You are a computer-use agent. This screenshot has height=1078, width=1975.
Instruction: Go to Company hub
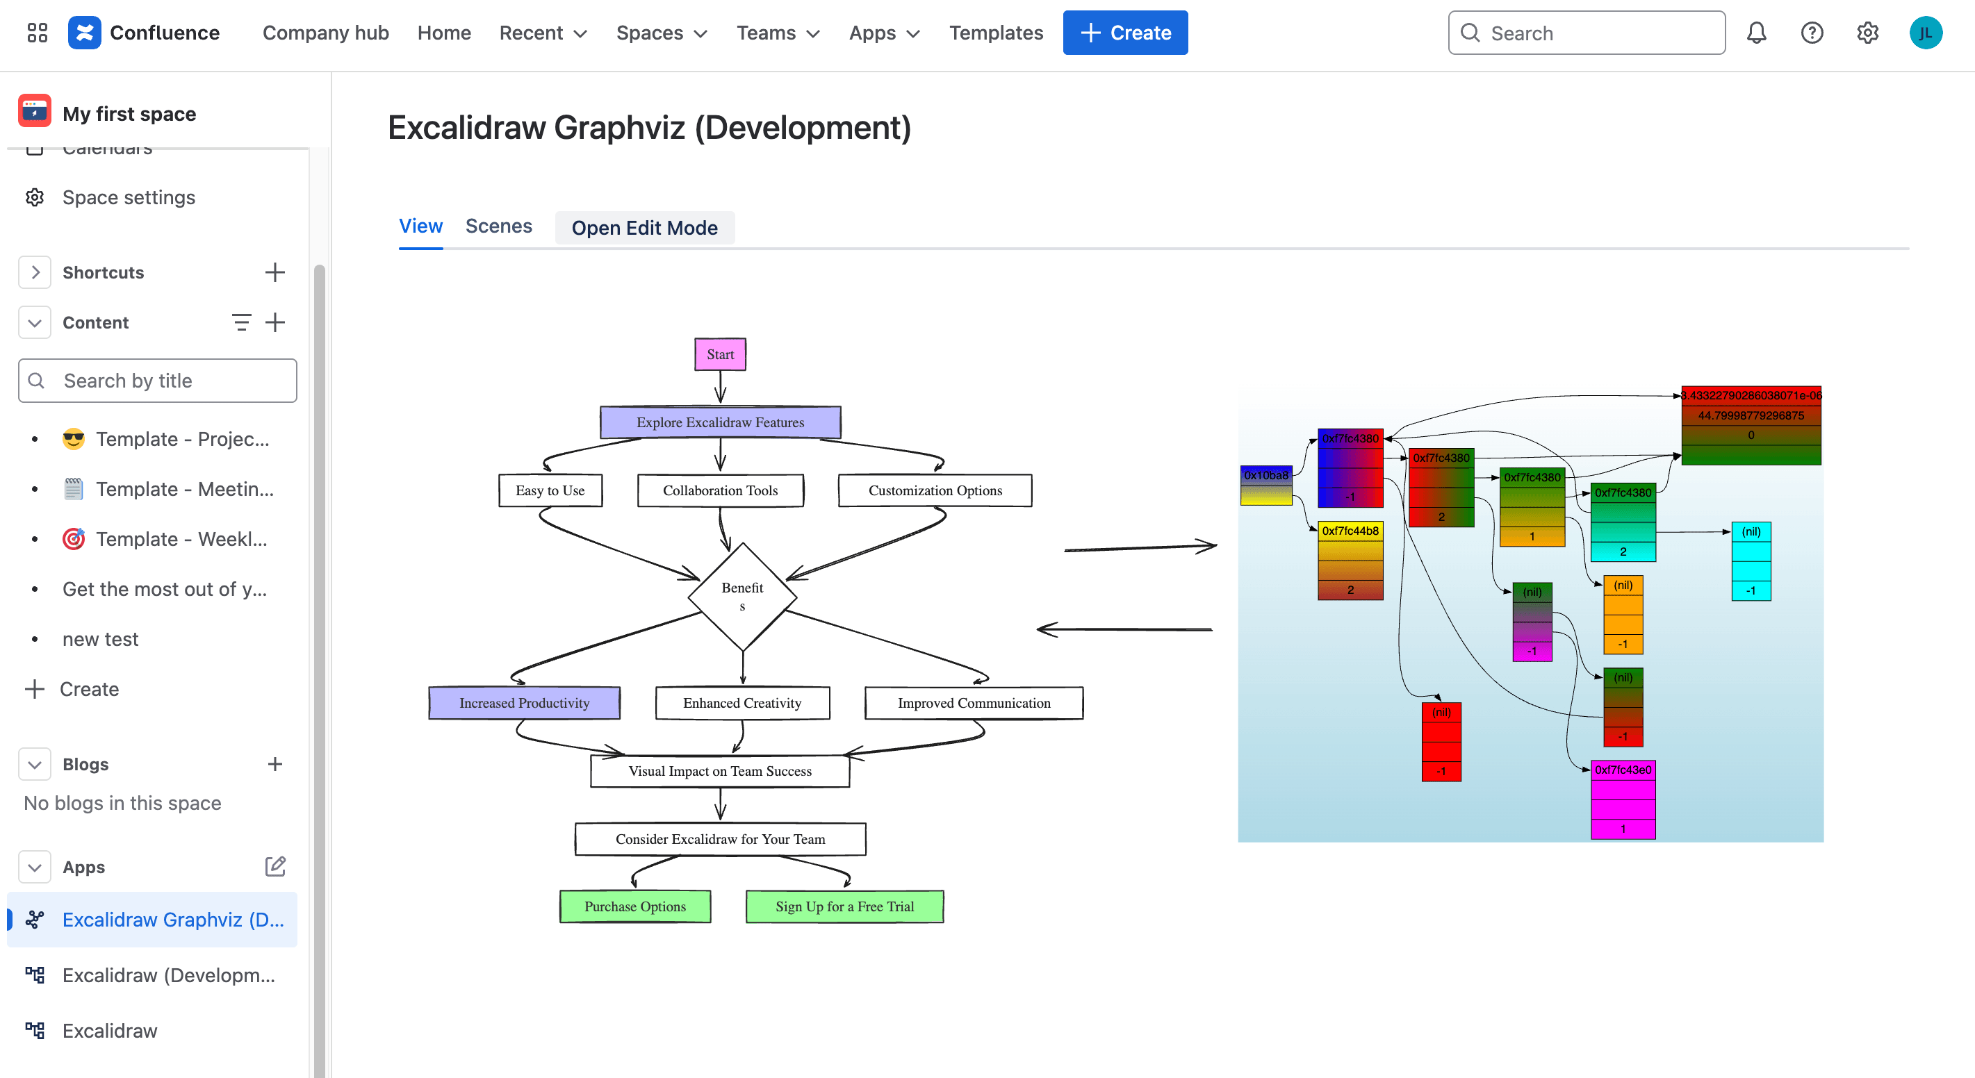pos(326,33)
